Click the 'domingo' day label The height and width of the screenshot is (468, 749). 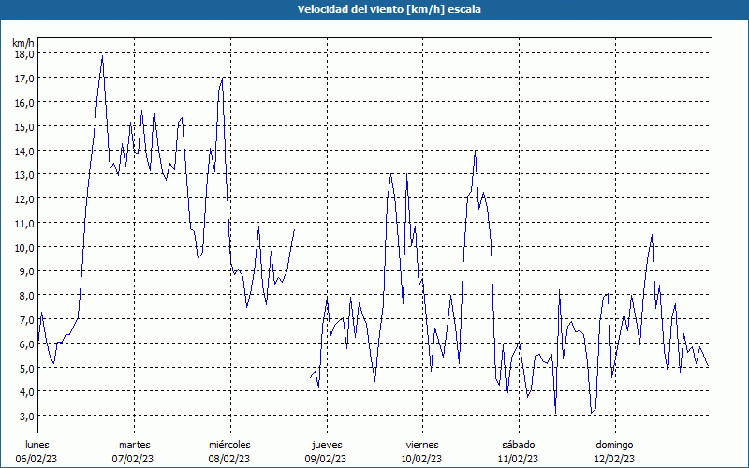(x=614, y=446)
